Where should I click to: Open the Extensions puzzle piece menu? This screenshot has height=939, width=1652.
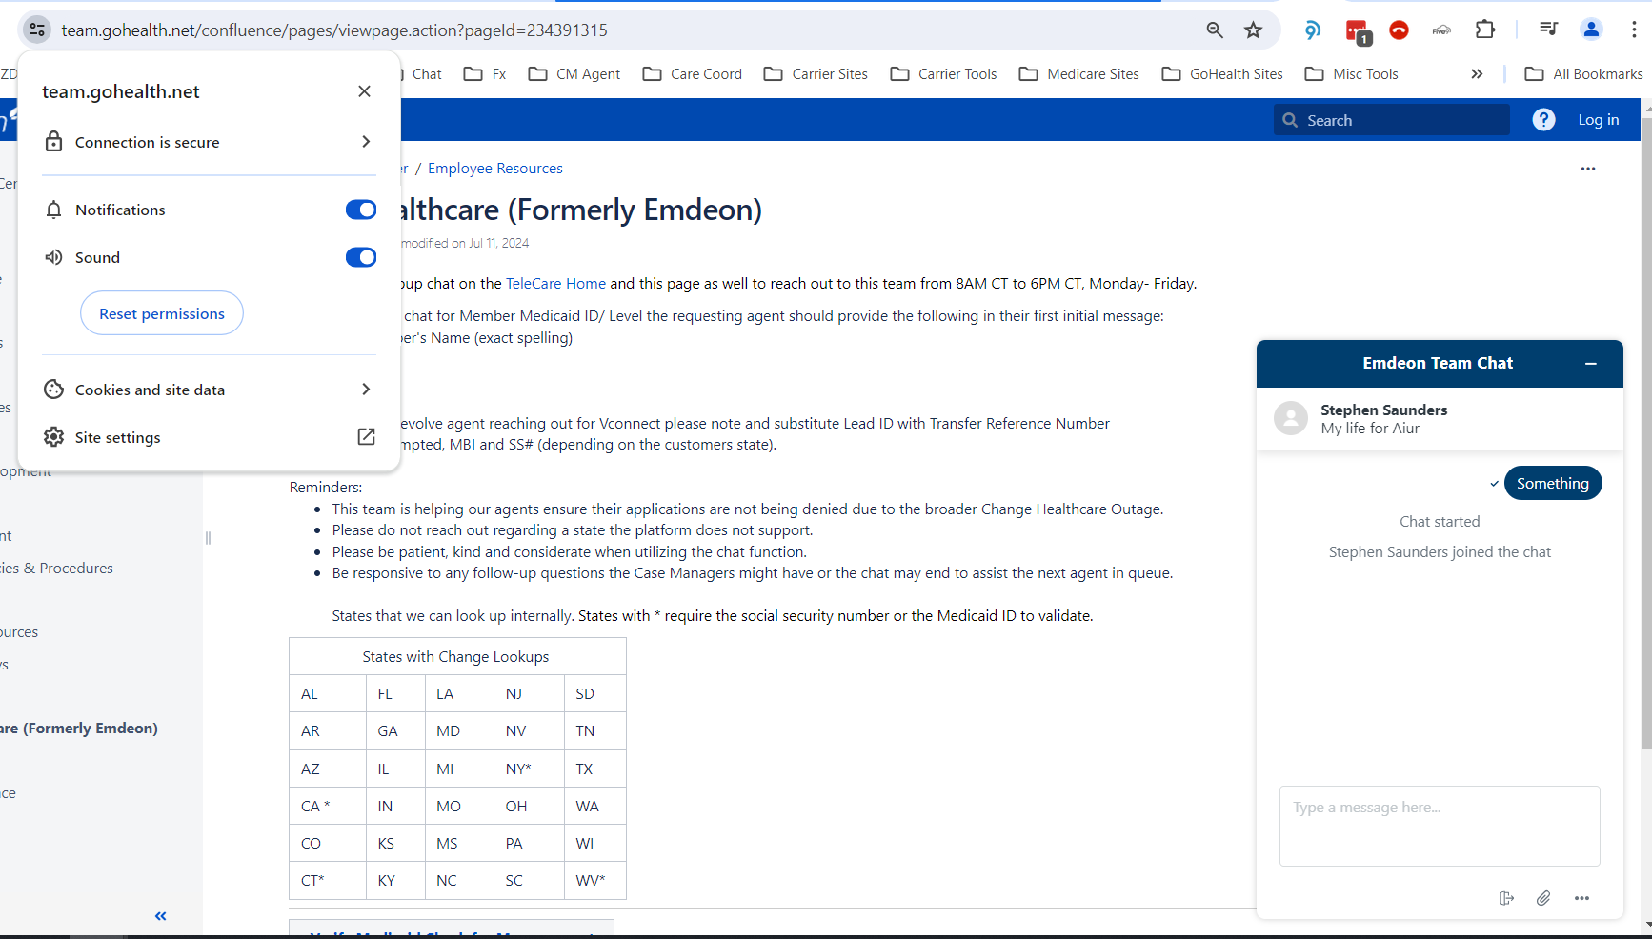(1485, 30)
